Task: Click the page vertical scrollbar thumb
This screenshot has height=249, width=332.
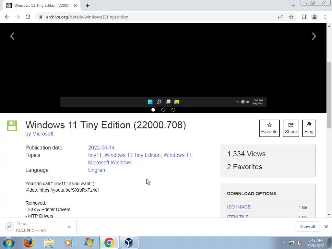Action: [x=329, y=95]
